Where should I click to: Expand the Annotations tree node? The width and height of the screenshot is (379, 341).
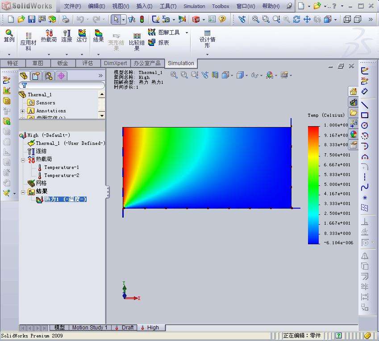(x=22, y=111)
